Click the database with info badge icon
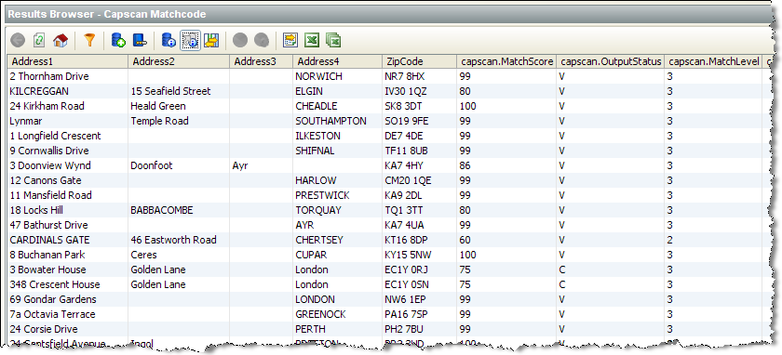The image size is (782, 355). pyautogui.click(x=169, y=40)
